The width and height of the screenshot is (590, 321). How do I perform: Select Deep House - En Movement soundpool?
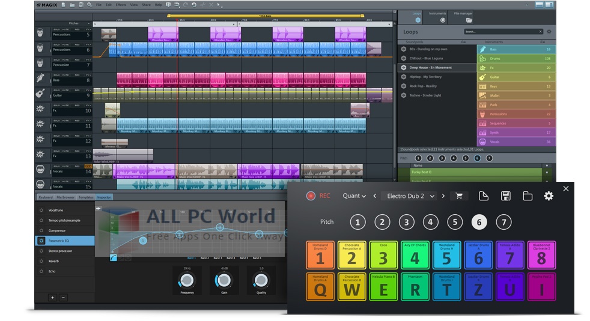(437, 68)
